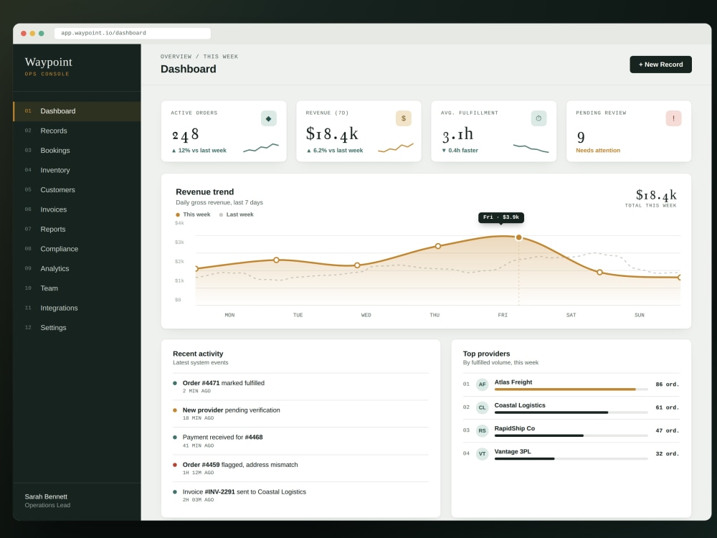Screen dimensions: 717x538
Task: Click the Coastal Logistics provider name
Action: (x=520, y=405)
